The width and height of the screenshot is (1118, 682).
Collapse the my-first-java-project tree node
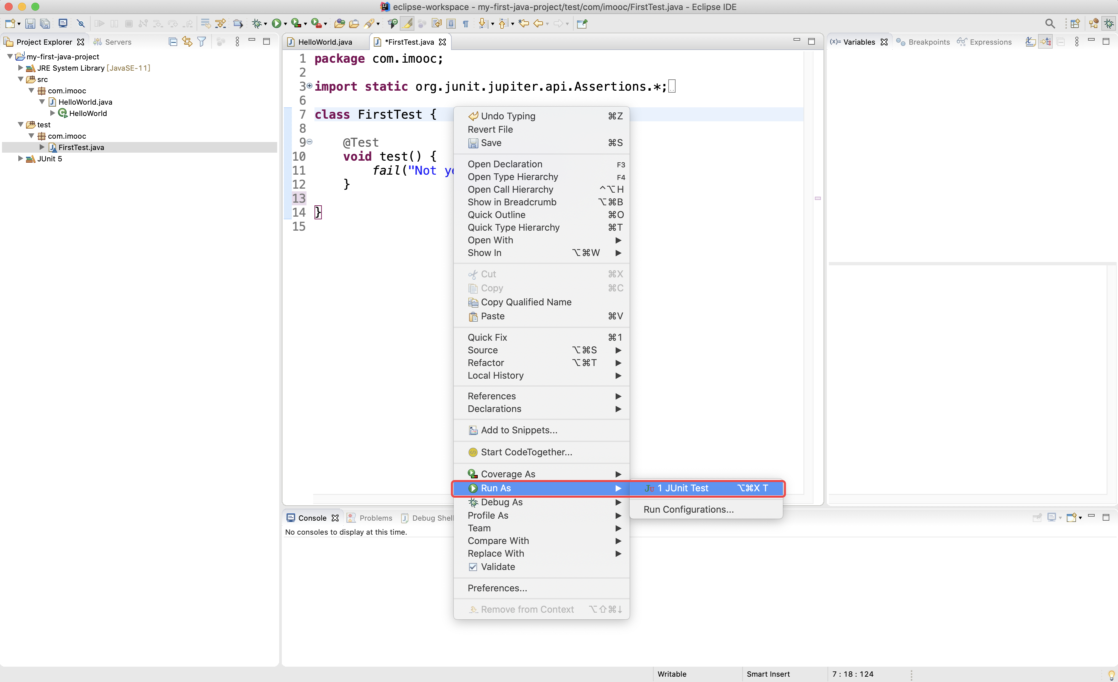10,56
